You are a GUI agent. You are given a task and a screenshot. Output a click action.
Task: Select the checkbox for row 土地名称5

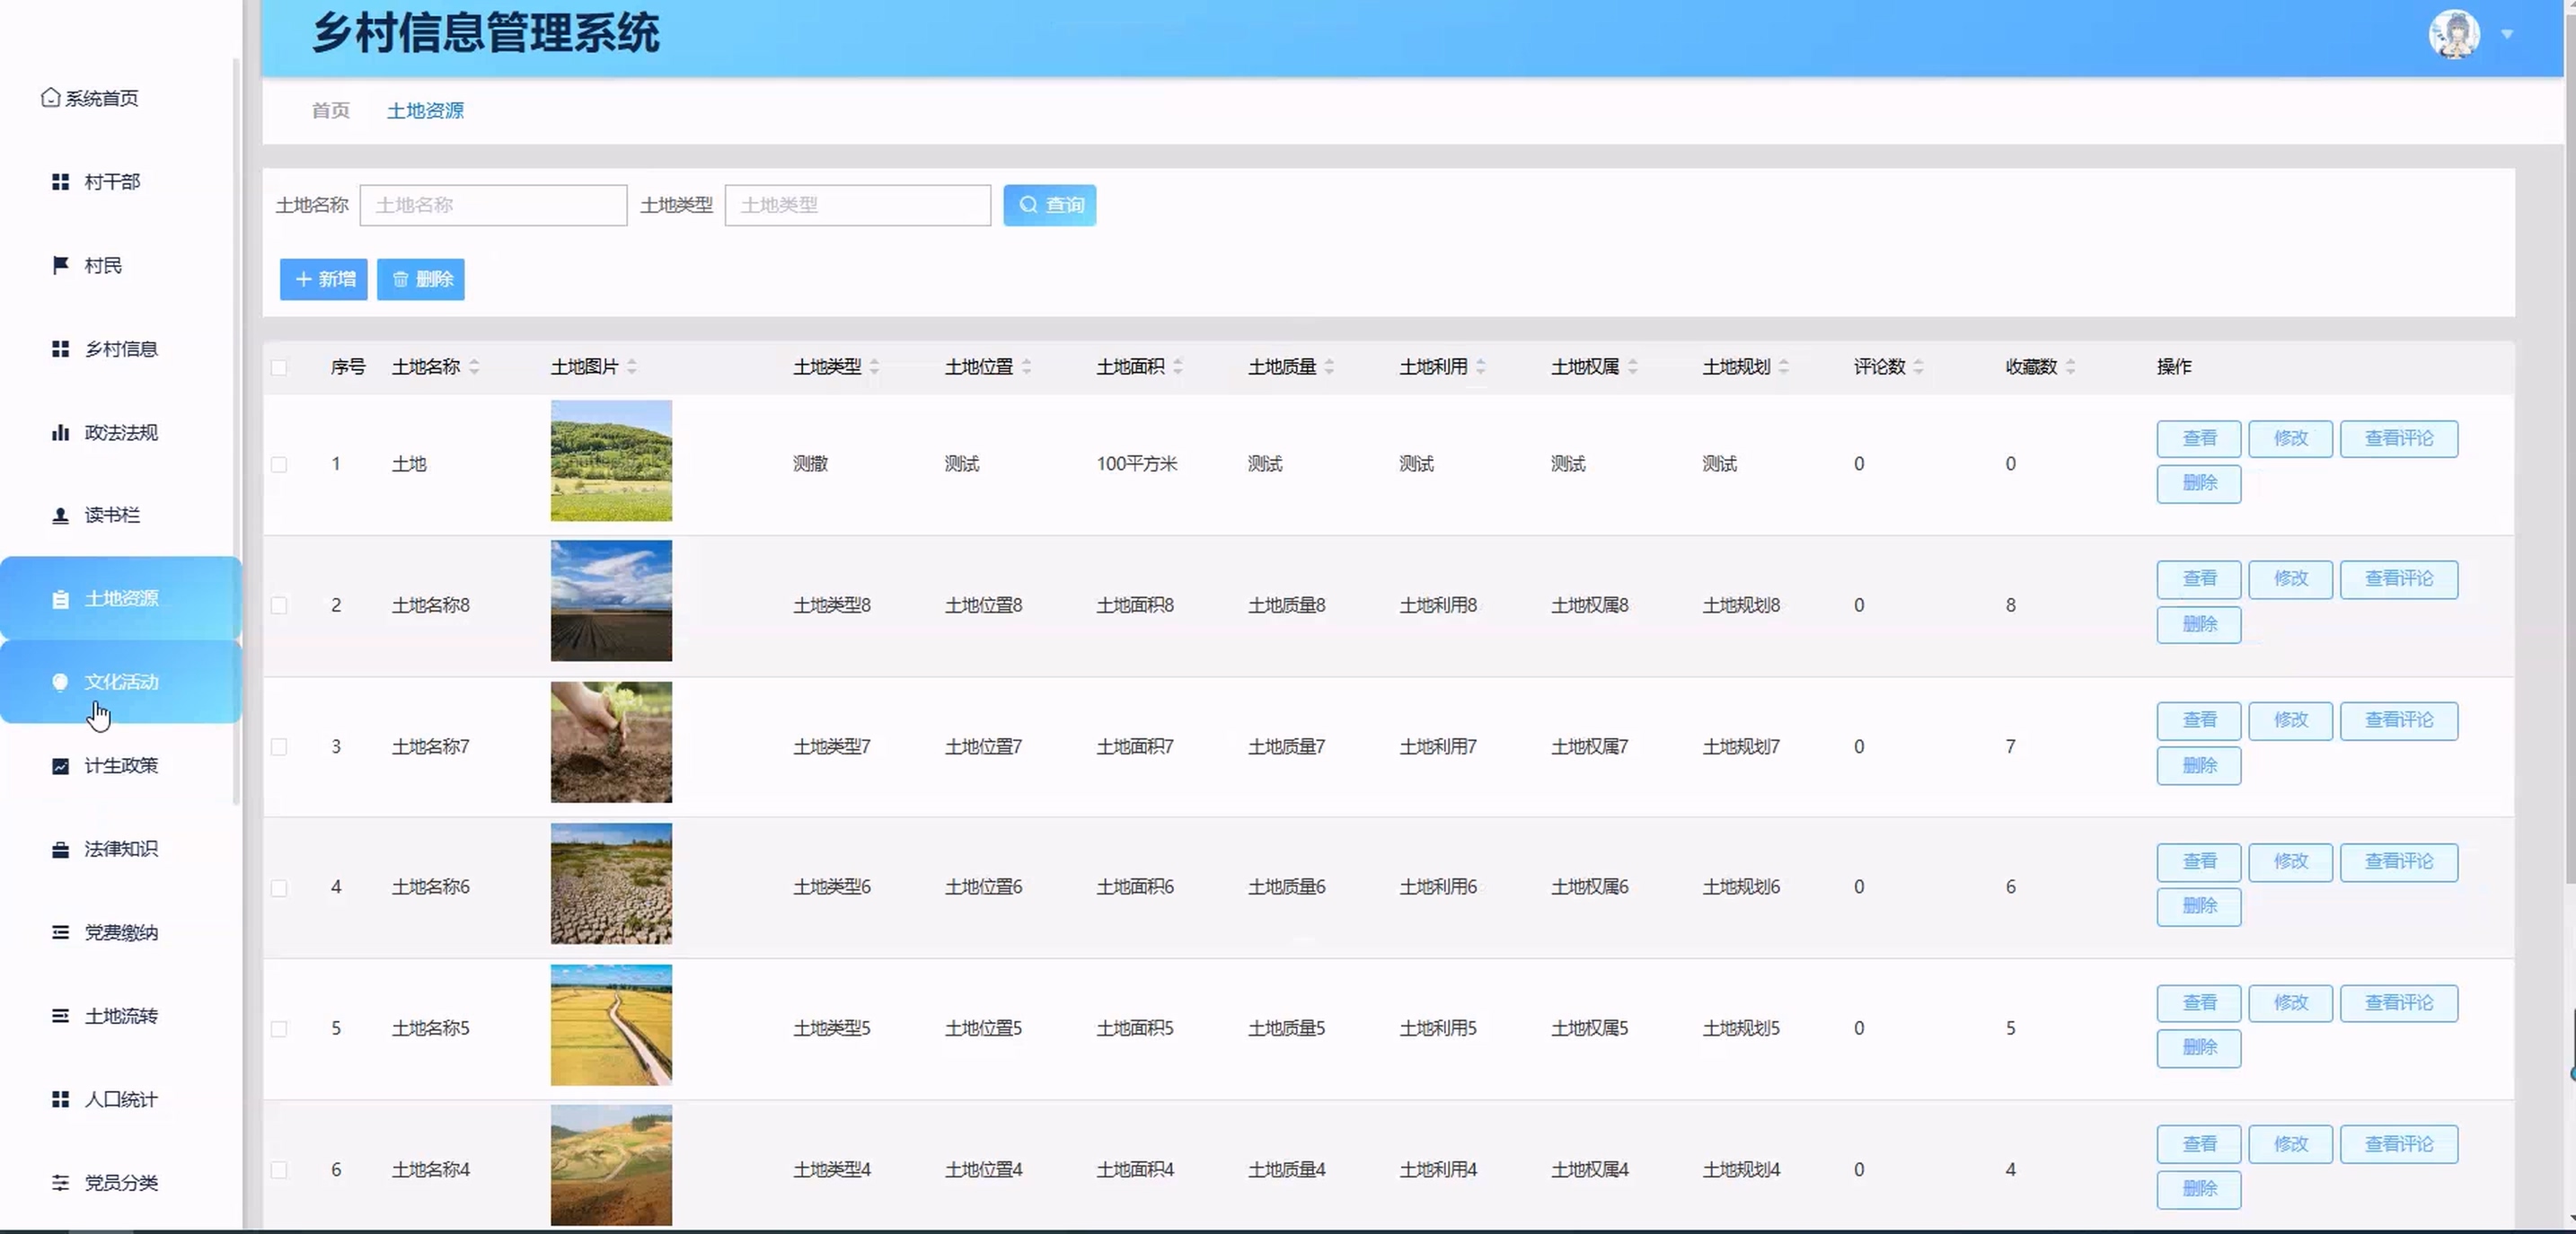point(279,1028)
